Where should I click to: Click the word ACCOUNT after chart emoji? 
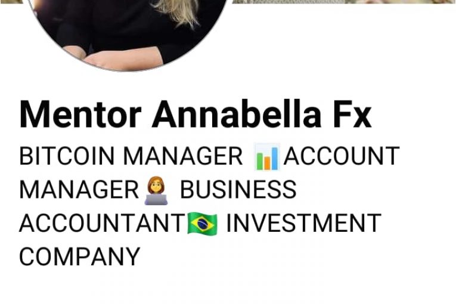(342, 156)
